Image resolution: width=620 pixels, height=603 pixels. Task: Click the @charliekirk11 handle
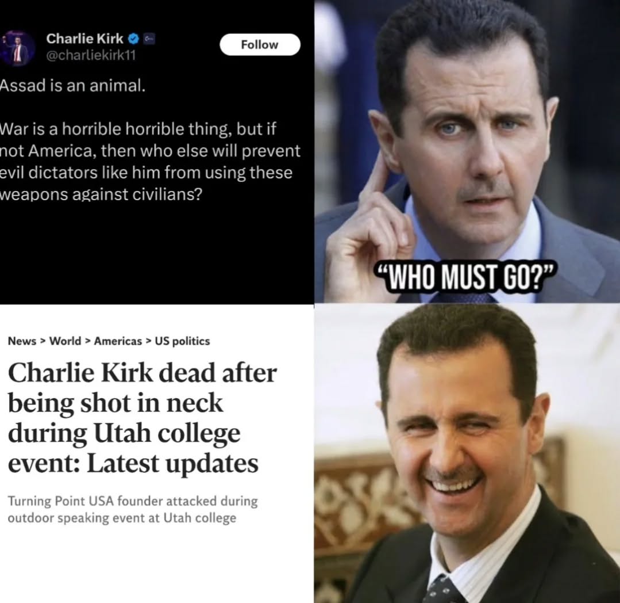(x=91, y=55)
